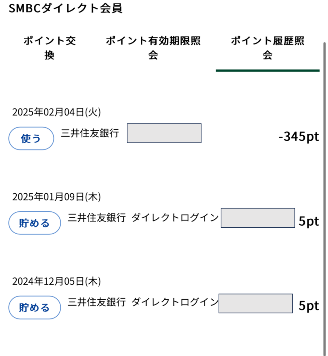Select the date 2025年02月04日(火)

(57, 112)
